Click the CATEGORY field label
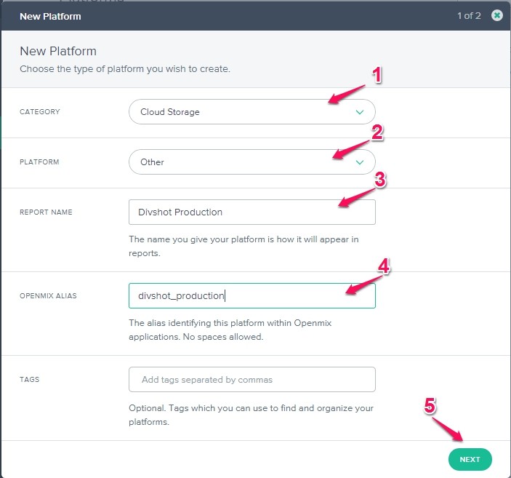Viewport: 511px width, 478px height. (x=40, y=112)
